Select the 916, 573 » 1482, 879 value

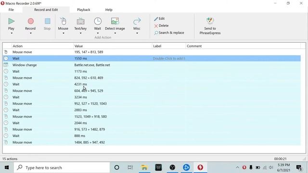(90, 129)
